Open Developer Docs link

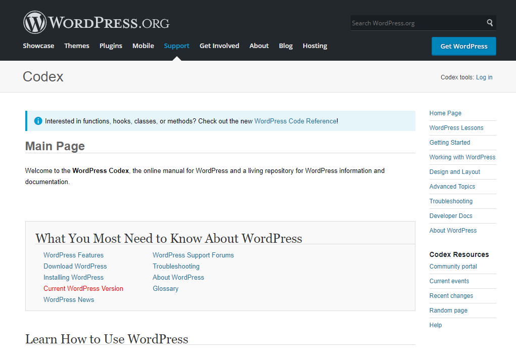450,215
